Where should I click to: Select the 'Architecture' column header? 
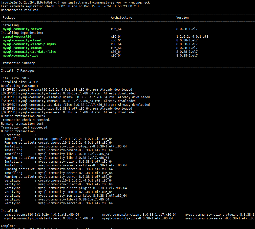tap(121, 18)
